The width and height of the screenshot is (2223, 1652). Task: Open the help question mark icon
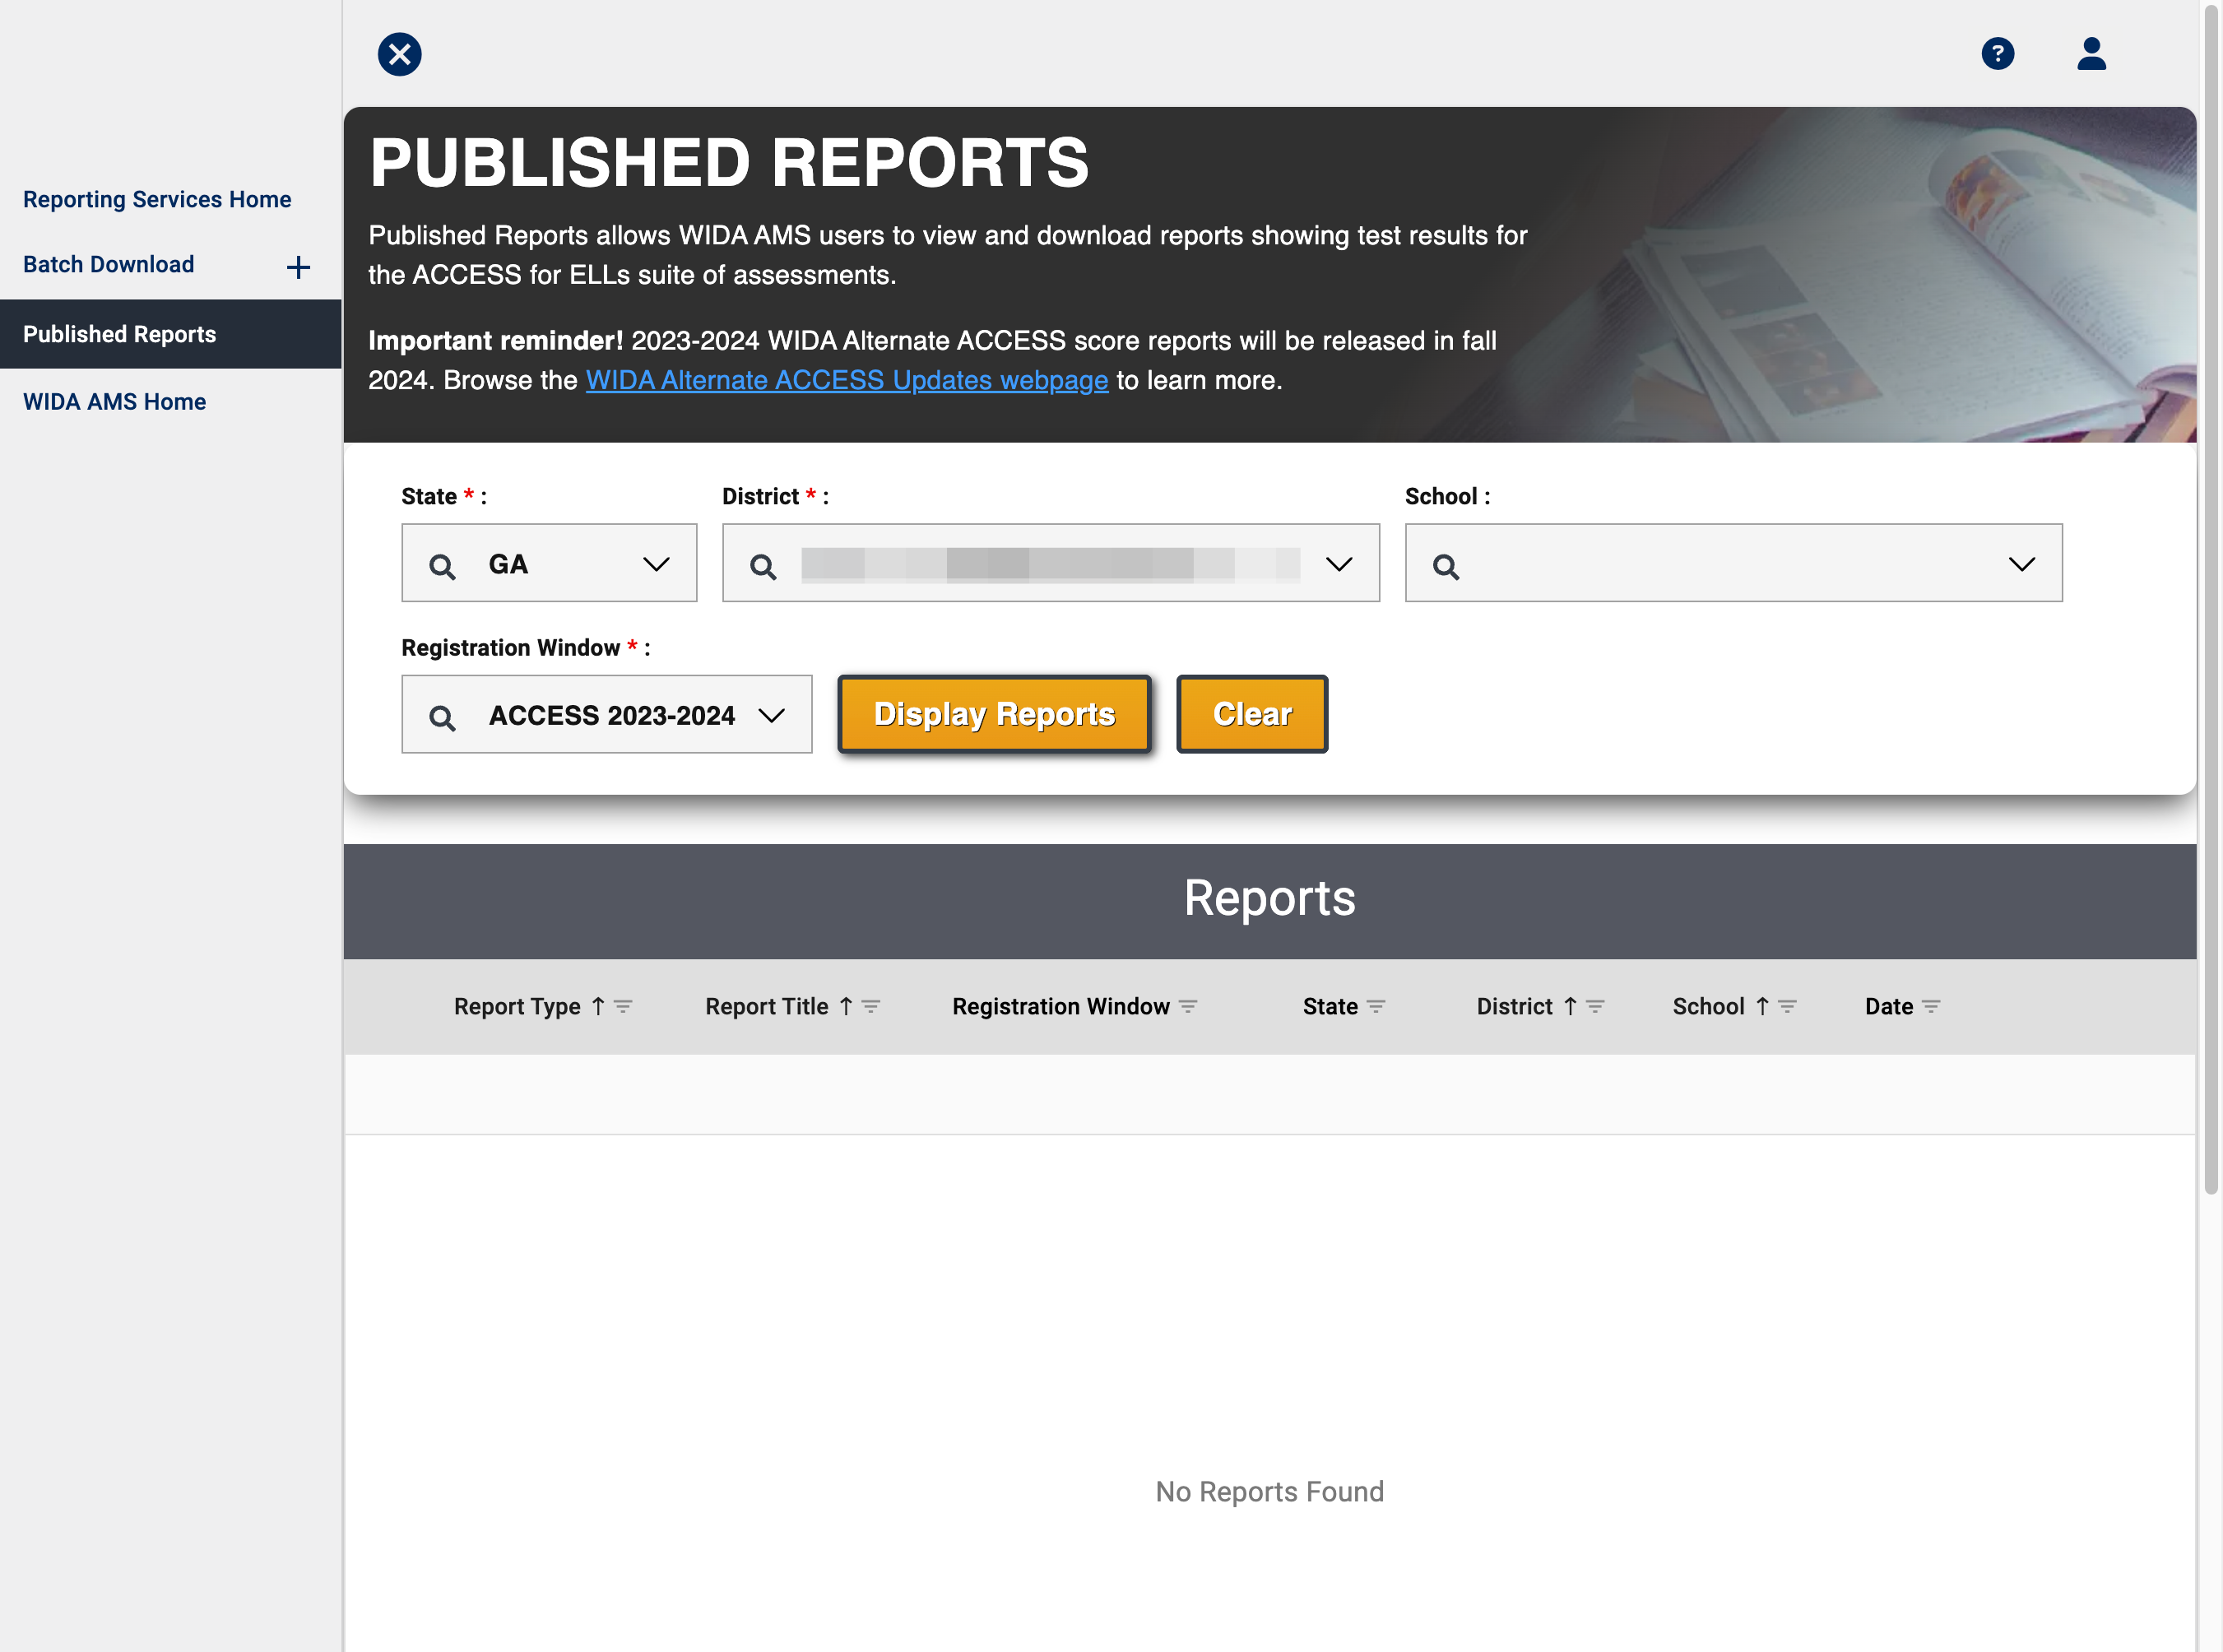pos(1997,54)
